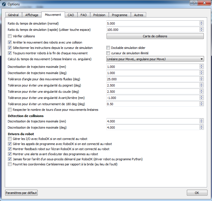Decrease Avant/Arrière tolerance with down arrow
The height and width of the screenshot is (201, 212).
tap(202, 99)
